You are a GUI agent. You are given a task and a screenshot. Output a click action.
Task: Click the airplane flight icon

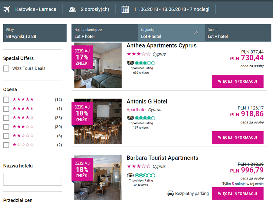click(x=7, y=9)
